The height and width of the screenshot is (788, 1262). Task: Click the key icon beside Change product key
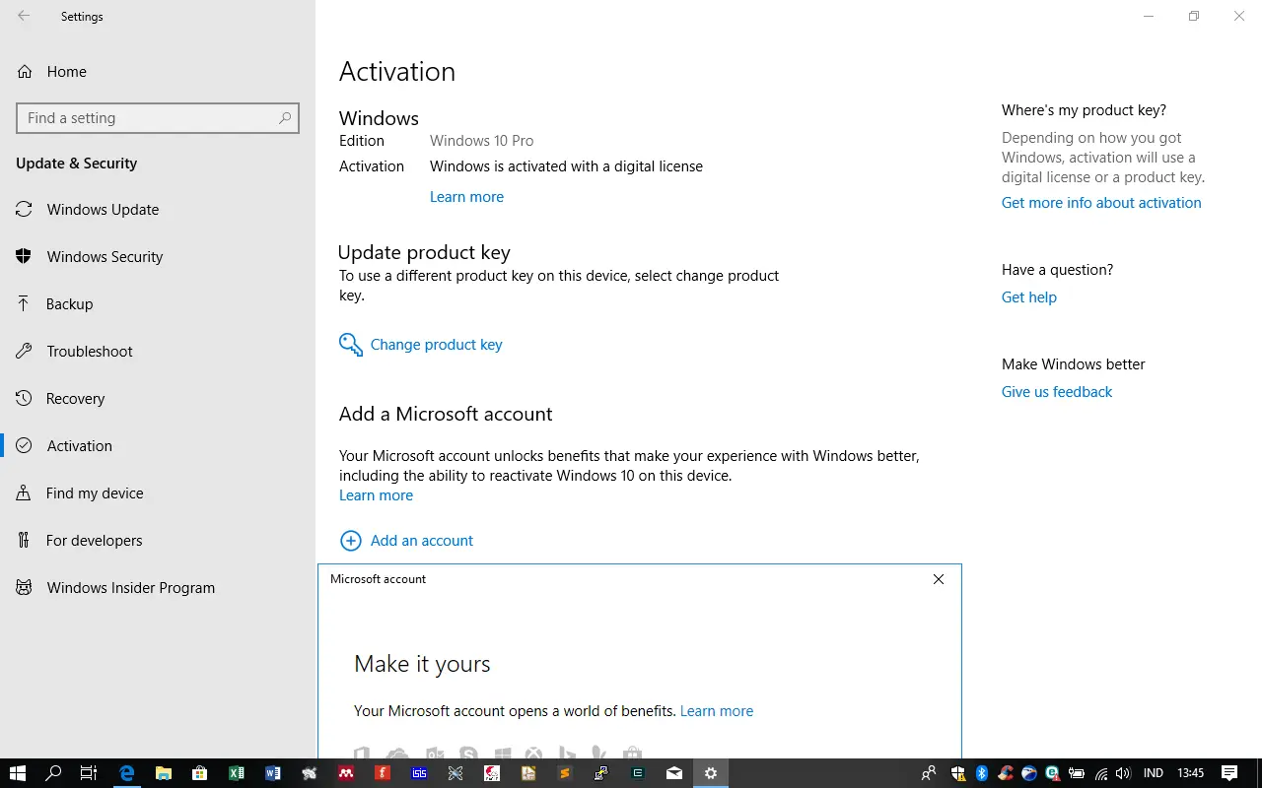coord(350,345)
